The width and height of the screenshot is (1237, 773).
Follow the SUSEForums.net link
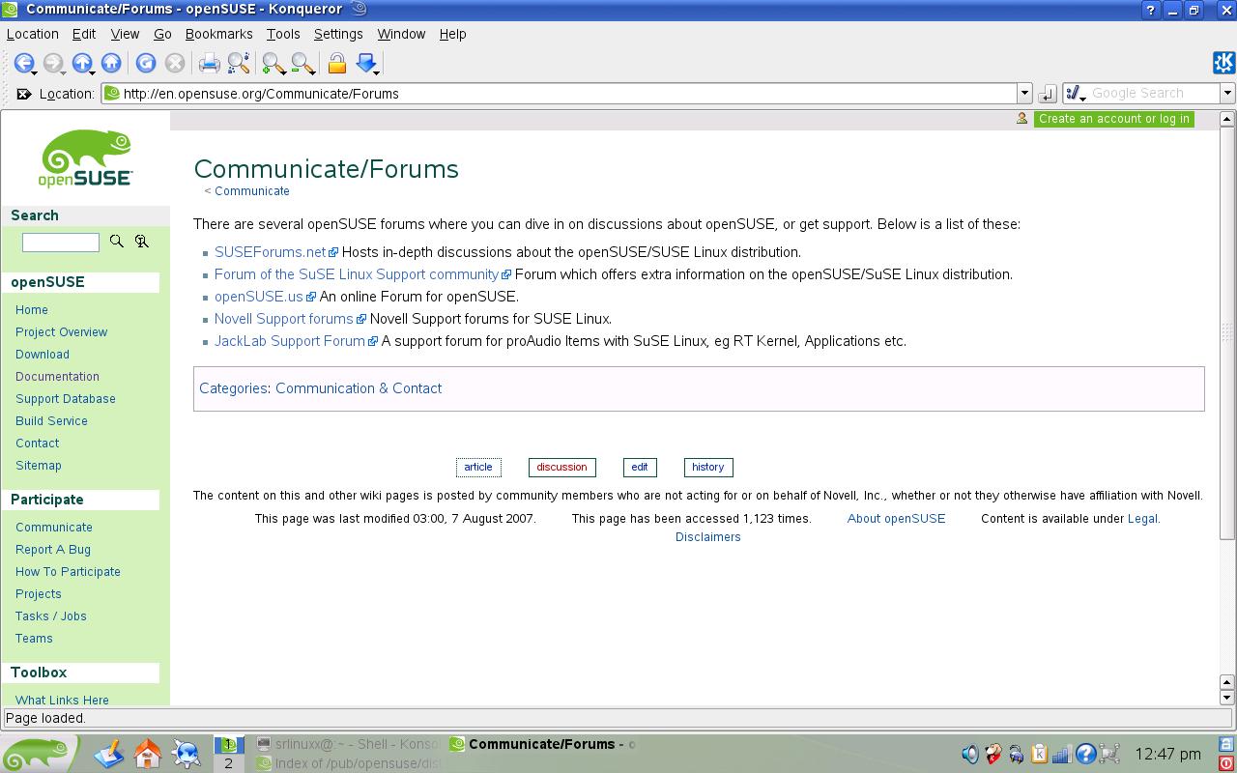pyautogui.click(x=271, y=252)
